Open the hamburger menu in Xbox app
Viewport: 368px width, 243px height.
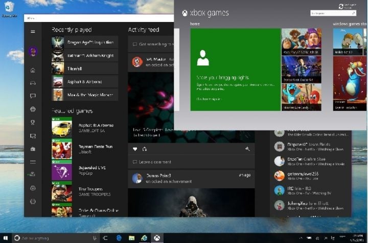pyautogui.click(x=33, y=31)
